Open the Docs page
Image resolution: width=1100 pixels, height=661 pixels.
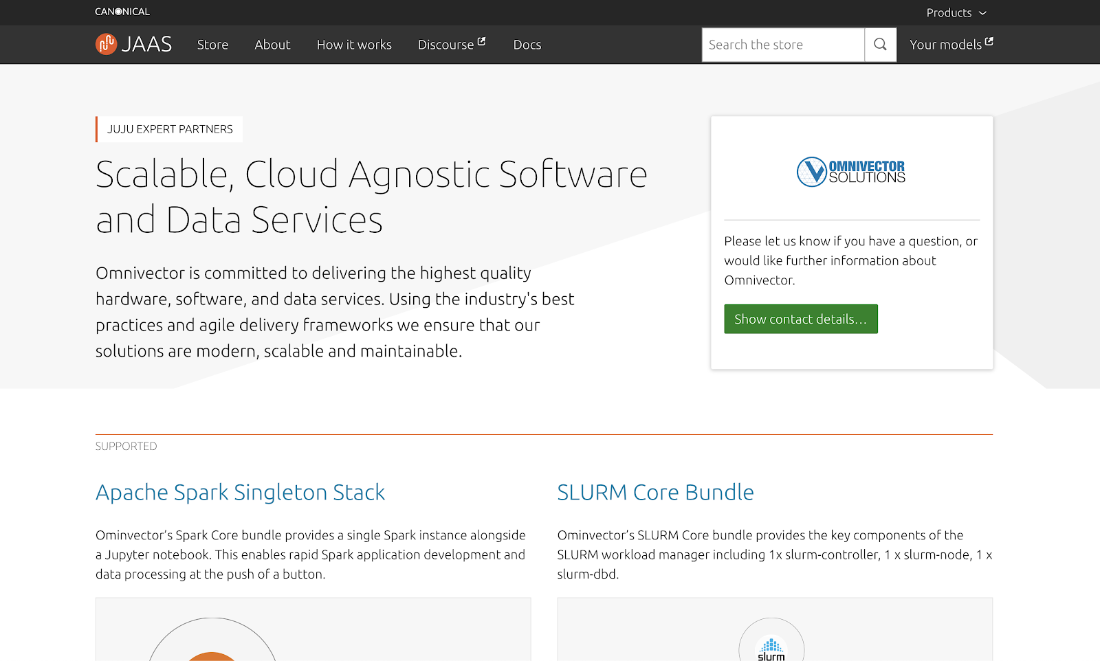(527, 45)
